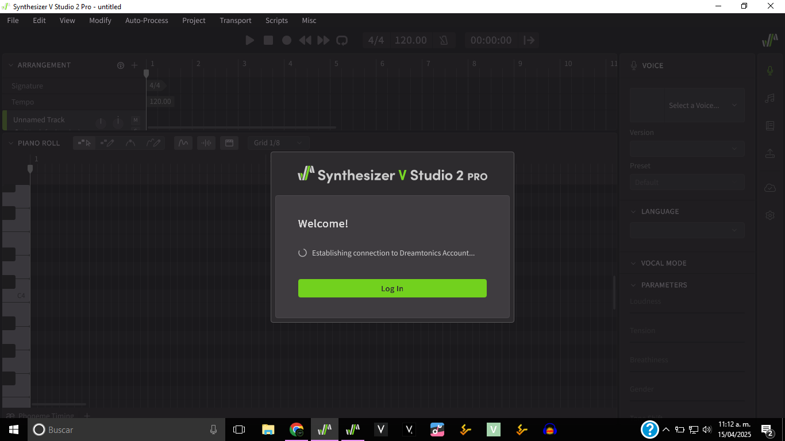Open the Language dropdown
Image resolution: width=785 pixels, height=441 pixels.
pos(687,230)
